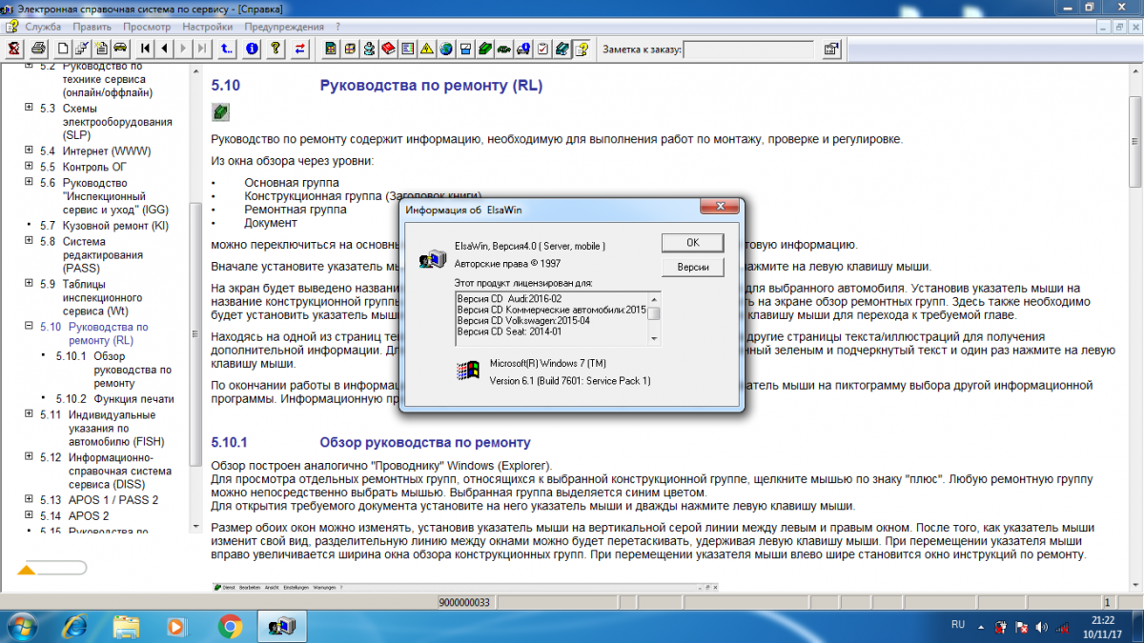Image resolution: width=1144 pixels, height=643 pixels.
Task: Expand the 5.8 Система редактирования node
Action: click(x=29, y=241)
